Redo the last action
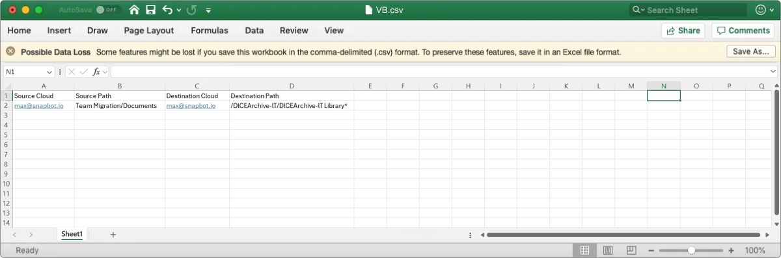 pos(191,10)
